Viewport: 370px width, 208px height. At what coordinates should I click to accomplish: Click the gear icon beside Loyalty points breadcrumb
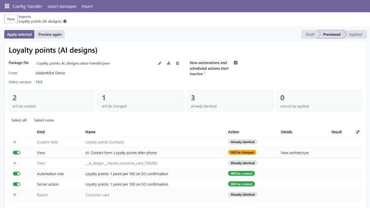click(x=65, y=21)
